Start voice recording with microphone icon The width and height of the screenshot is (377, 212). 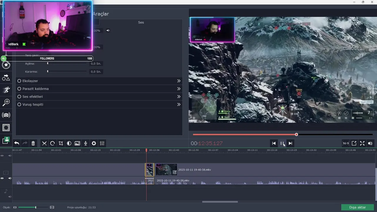pyautogui.click(x=85, y=143)
